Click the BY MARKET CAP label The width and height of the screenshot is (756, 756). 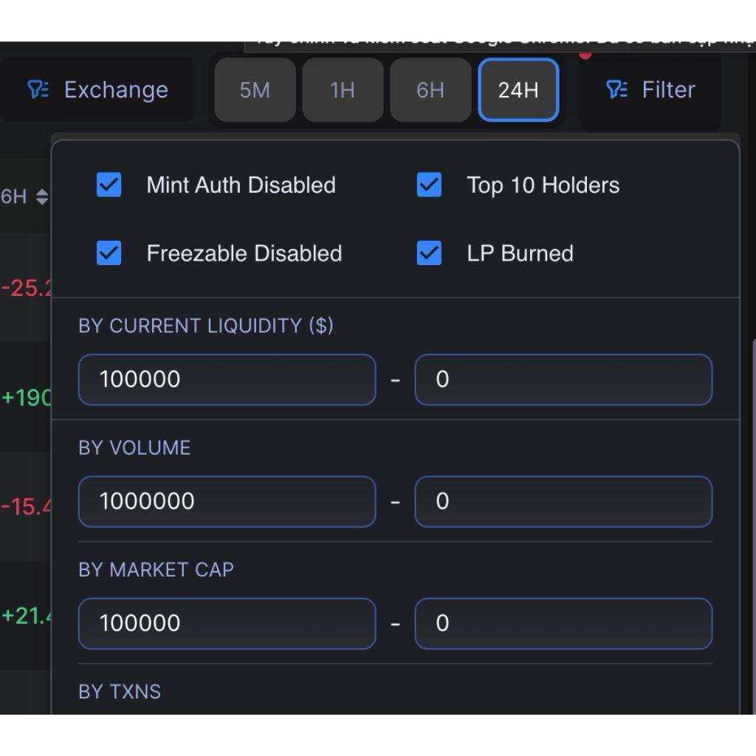click(x=157, y=570)
